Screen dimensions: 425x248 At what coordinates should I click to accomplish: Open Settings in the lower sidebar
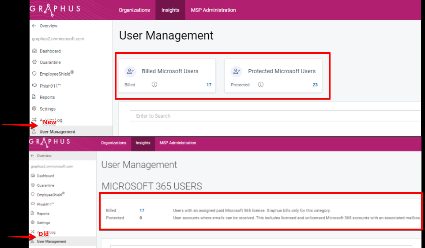tap(43, 222)
